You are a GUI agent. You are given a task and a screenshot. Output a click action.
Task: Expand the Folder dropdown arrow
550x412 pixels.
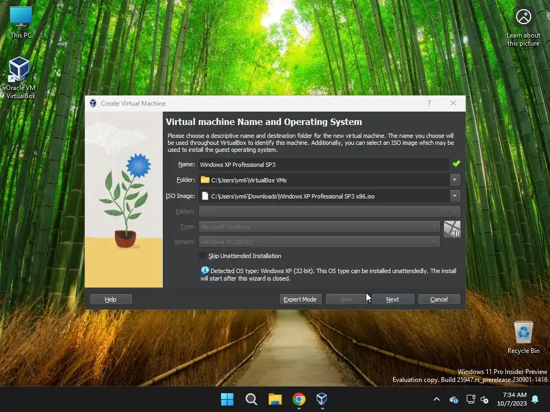(x=454, y=180)
